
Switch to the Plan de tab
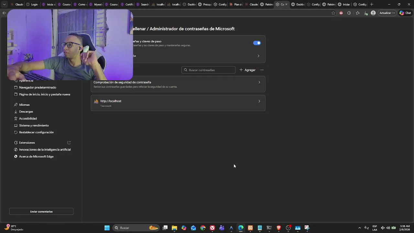tap(236, 5)
